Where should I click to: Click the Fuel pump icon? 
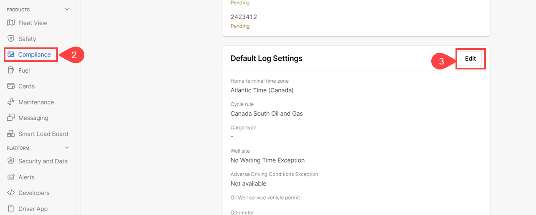[11, 70]
